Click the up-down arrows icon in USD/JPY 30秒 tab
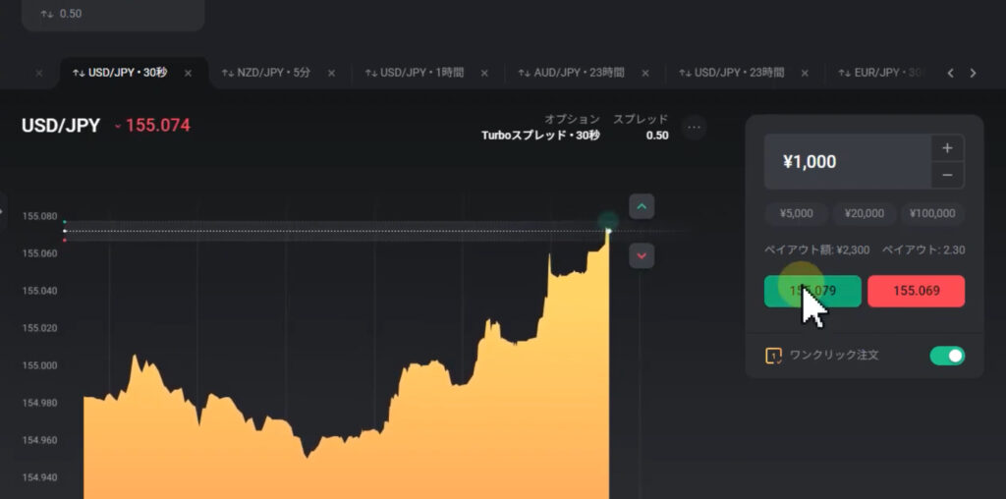The width and height of the screenshot is (1006, 499). 79,73
